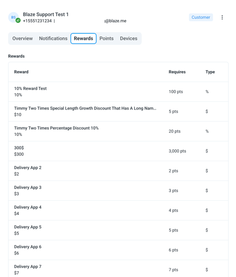This screenshot has width=236, height=277.
Task: Click the 3 pts value
Action: pyautogui.click(x=173, y=191)
